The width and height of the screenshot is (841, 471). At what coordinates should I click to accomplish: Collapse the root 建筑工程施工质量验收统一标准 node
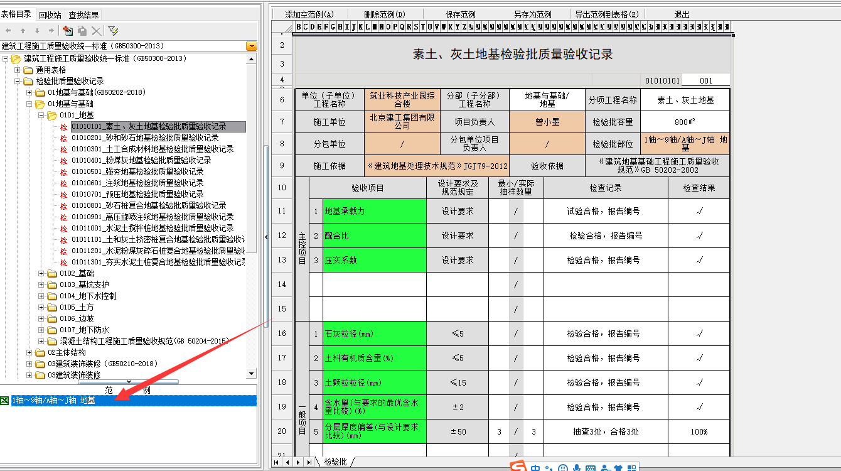point(6,58)
